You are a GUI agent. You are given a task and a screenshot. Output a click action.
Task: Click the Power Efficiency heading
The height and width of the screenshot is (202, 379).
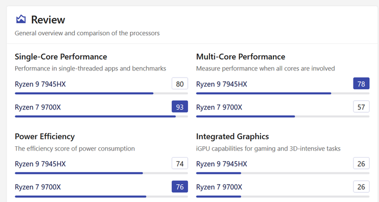point(45,137)
